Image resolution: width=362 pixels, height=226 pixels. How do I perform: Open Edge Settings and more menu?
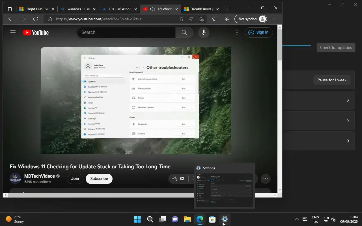(x=274, y=19)
